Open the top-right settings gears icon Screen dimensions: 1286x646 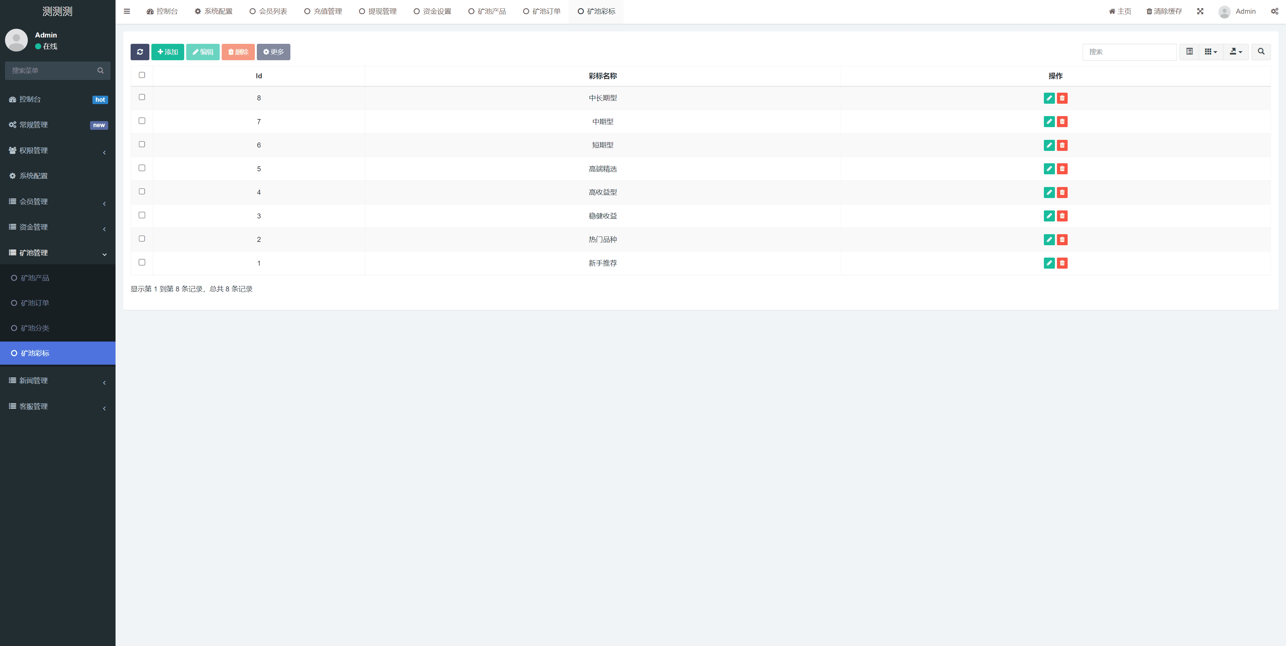click(x=1274, y=11)
